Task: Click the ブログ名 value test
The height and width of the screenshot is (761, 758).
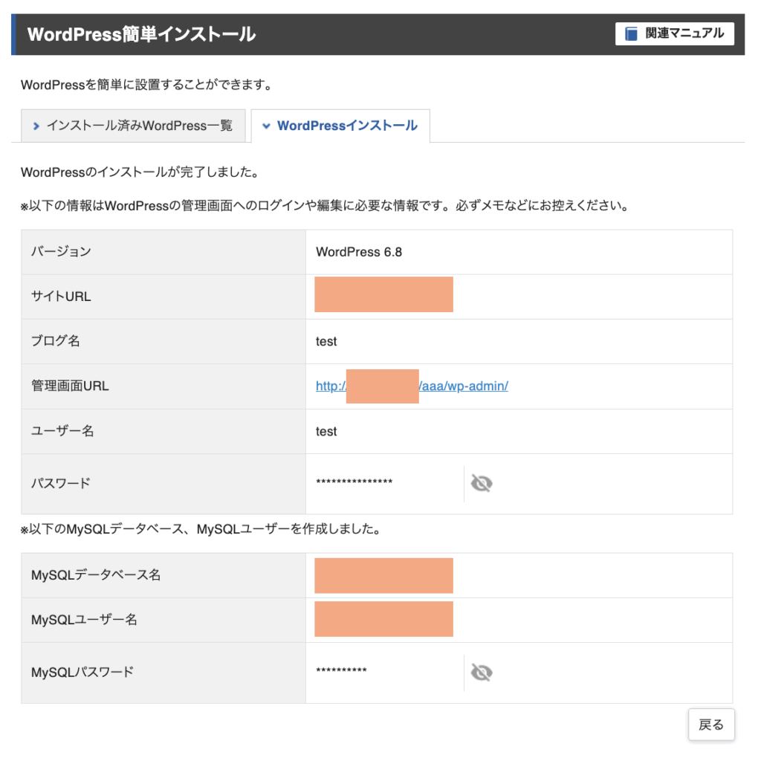Action: coord(326,342)
